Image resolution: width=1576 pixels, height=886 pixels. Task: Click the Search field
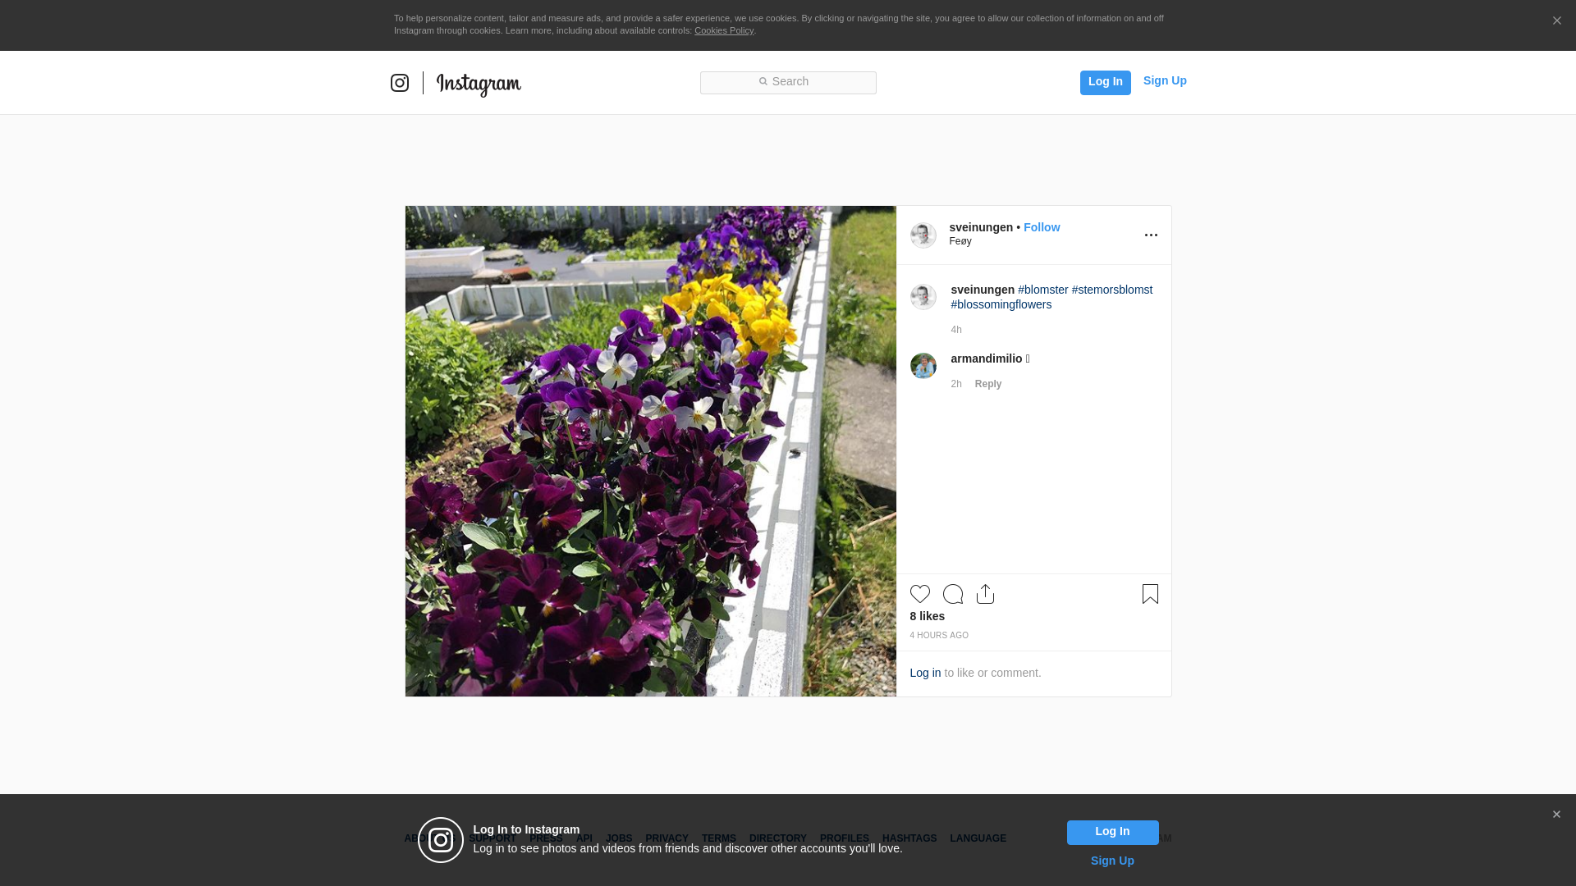tap(788, 82)
